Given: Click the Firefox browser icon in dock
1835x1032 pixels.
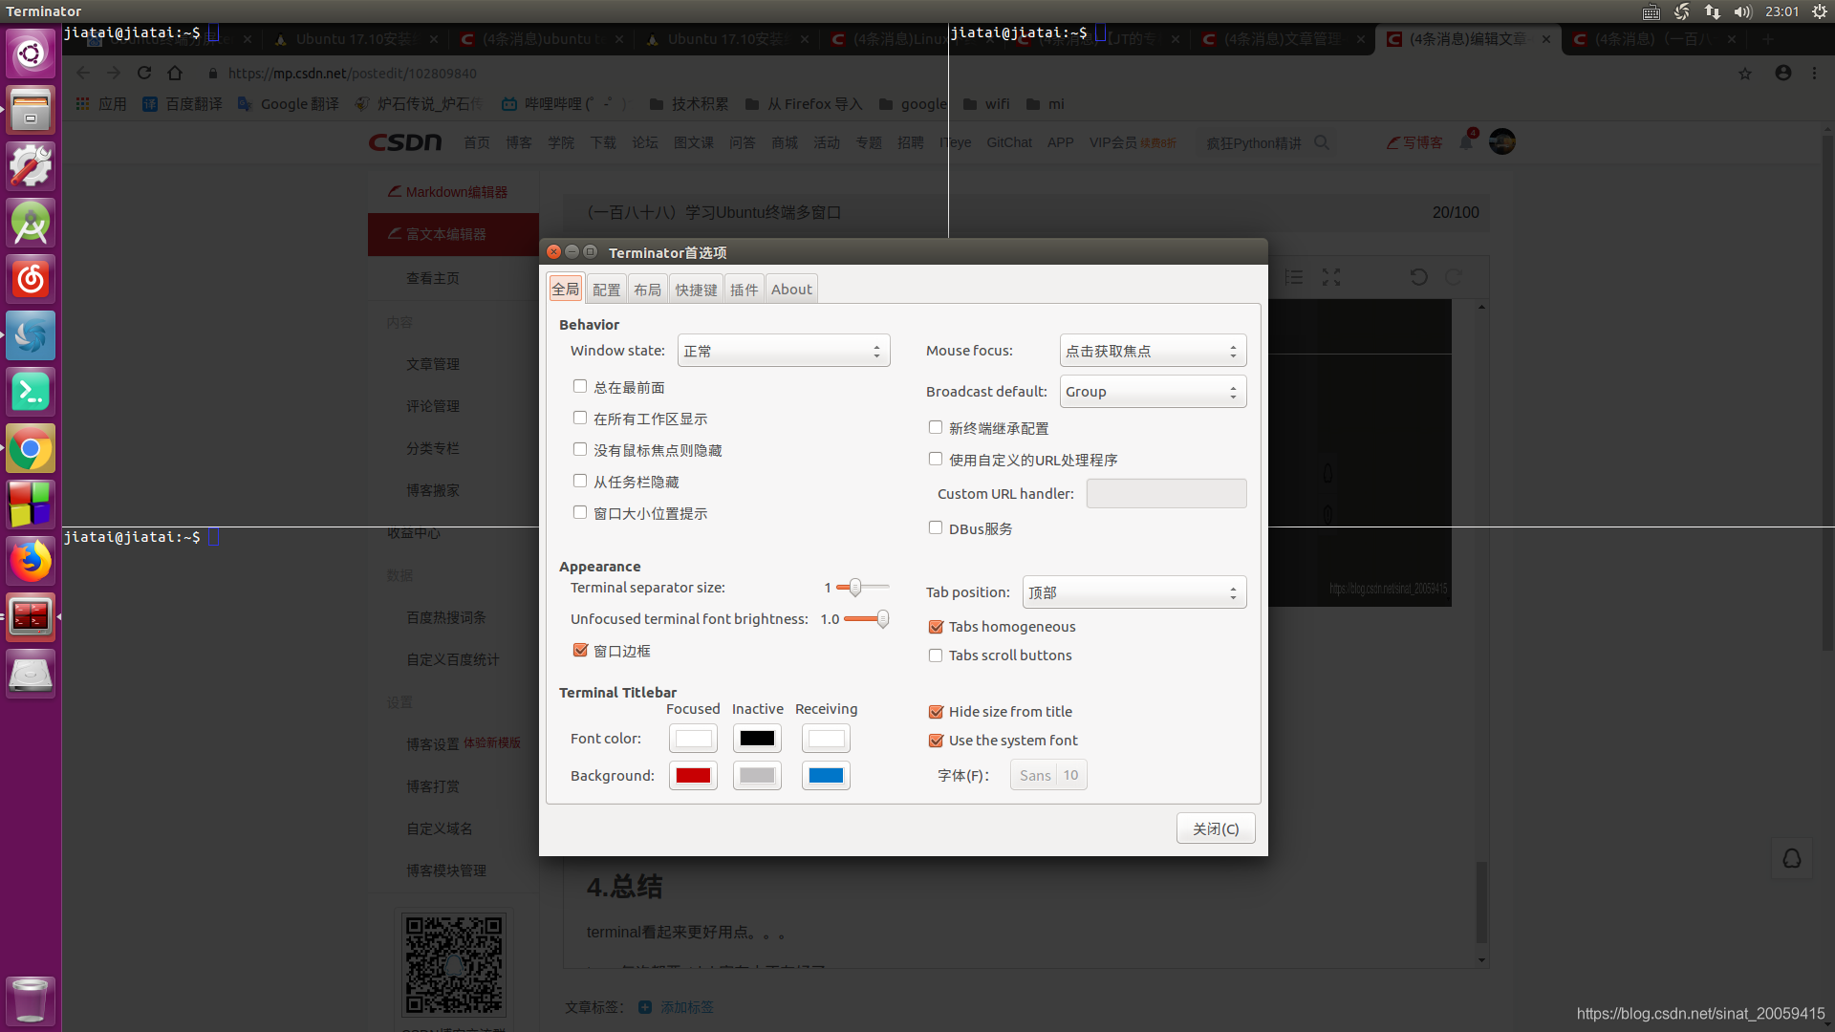Looking at the screenshot, I should tap(32, 559).
